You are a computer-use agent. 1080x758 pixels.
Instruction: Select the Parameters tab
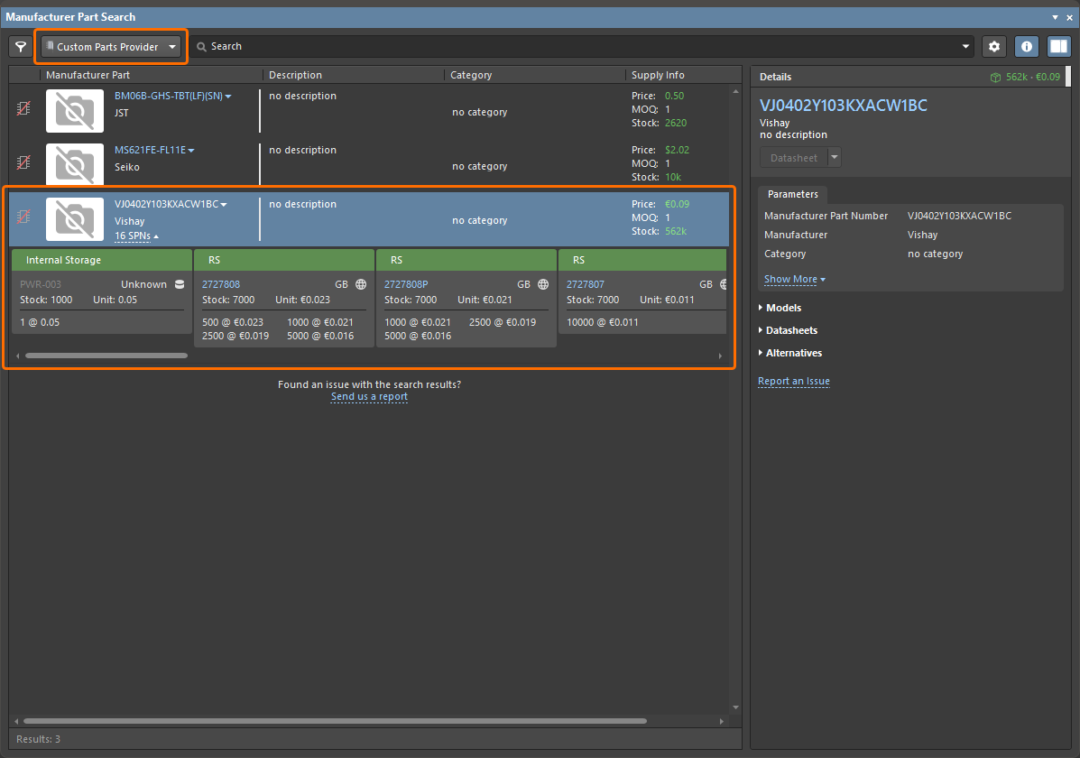(x=792, y=194)
